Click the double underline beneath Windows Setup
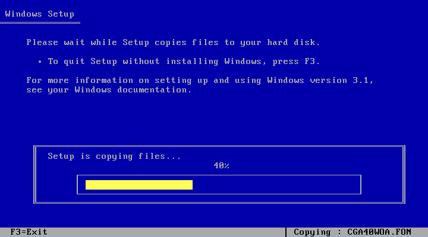Viewport: 428px width, 237px height. click(40, 23)
